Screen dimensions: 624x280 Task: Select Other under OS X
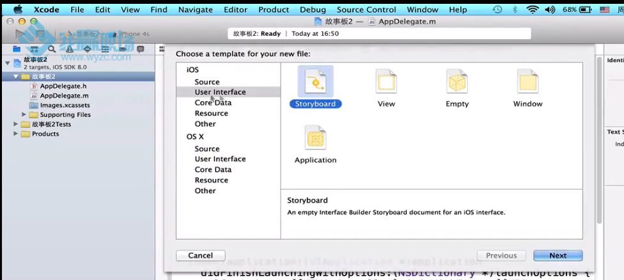click(205, 191)
